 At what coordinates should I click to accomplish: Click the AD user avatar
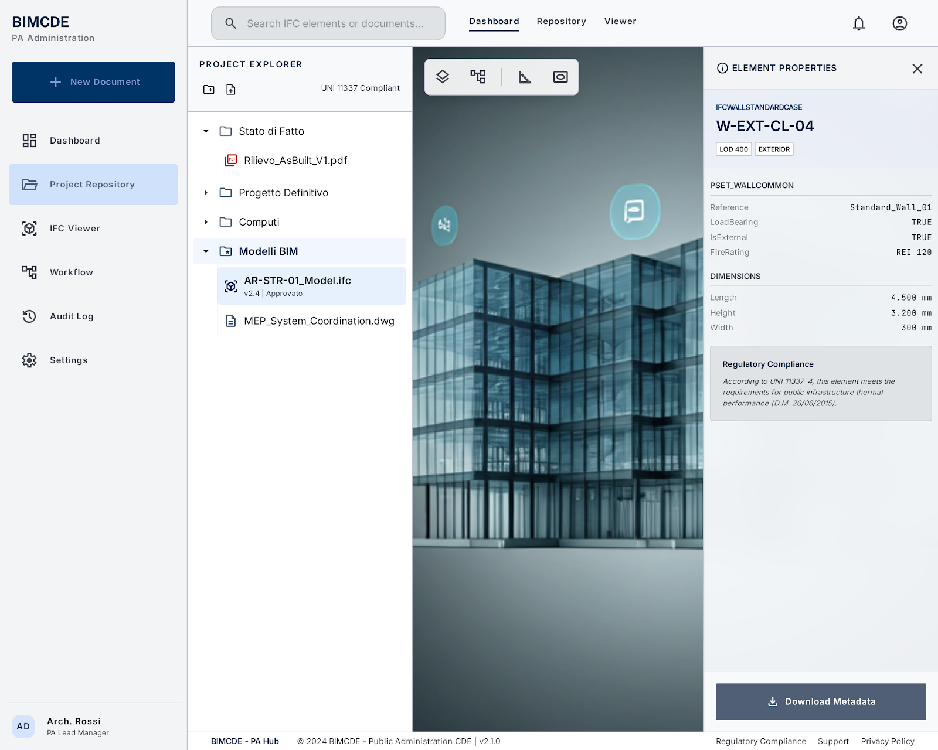coord(23,727)
